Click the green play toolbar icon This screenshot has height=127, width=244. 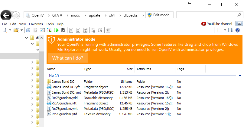click(x=56, y=30)
